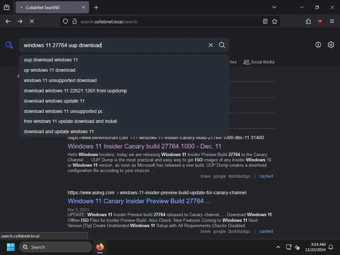Open the uBlock Origin extension icon

coord(320,21)
